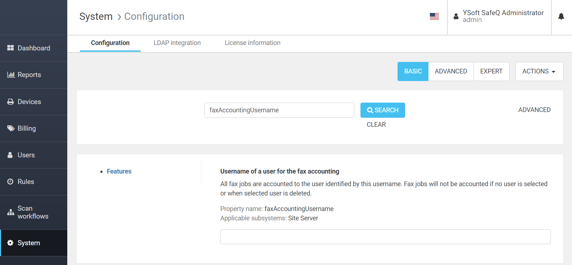Open notifications via the bell icon
Screen dimensions: 572x265
pos(561,17)
